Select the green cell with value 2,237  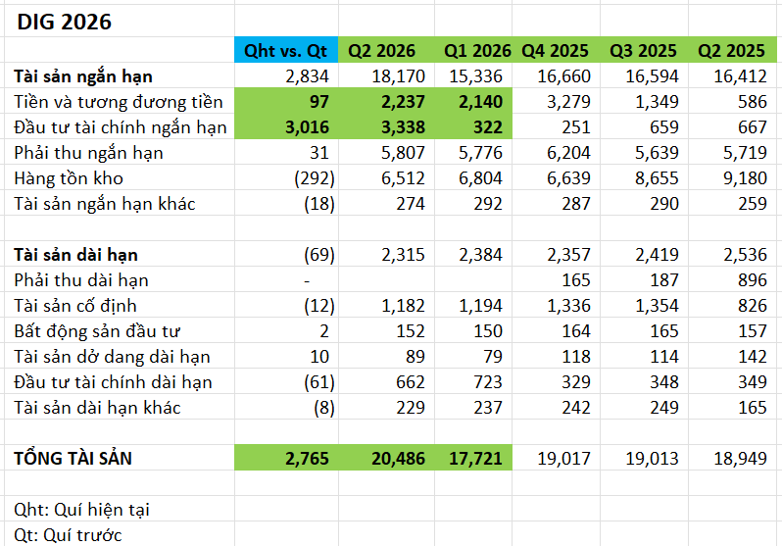click(x=386, y=101)
